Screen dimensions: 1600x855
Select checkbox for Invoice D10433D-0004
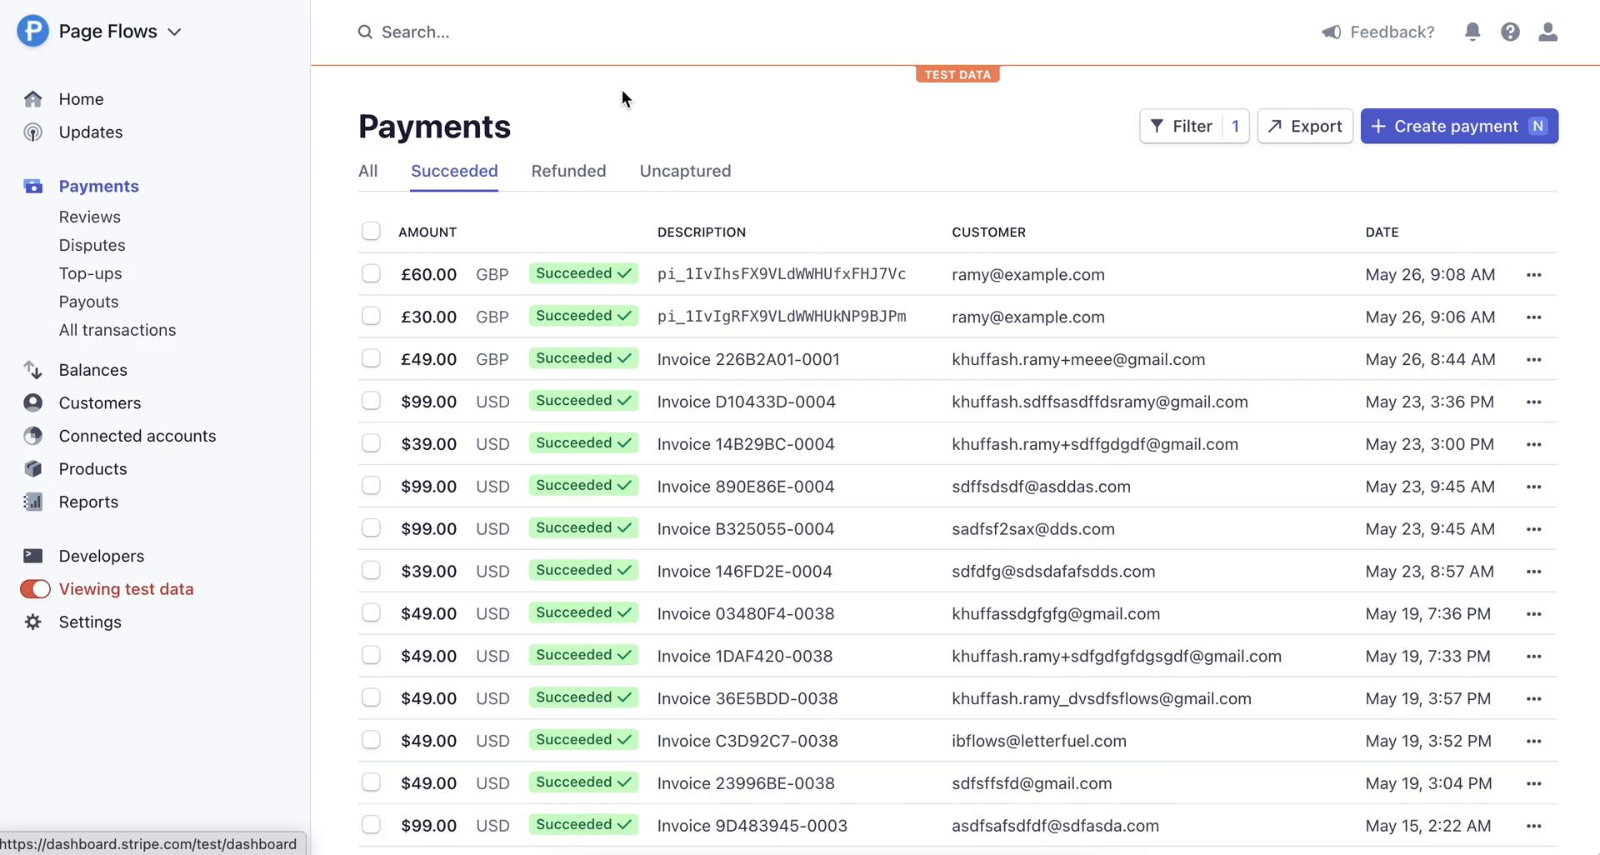pyautogui.click(x=371, y=402)
